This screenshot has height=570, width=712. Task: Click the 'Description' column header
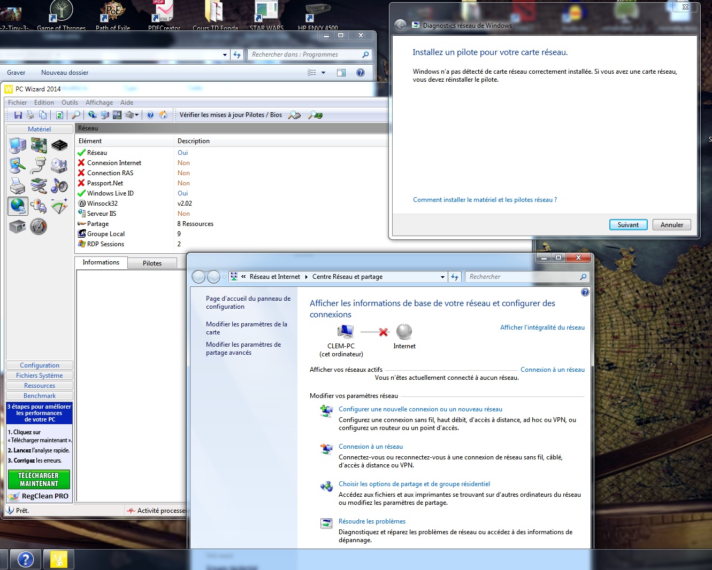(194, 141)
